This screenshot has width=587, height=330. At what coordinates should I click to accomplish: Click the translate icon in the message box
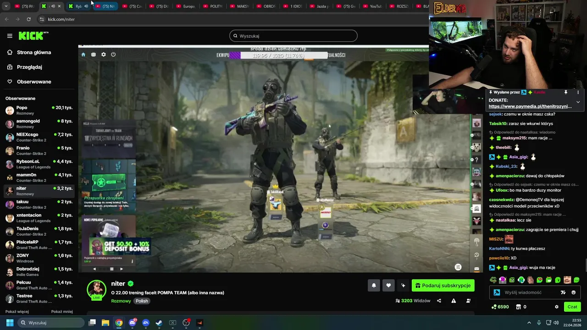click(563, 292)
